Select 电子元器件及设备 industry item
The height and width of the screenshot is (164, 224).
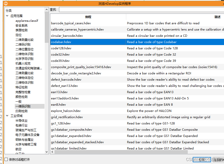(27, 135)
